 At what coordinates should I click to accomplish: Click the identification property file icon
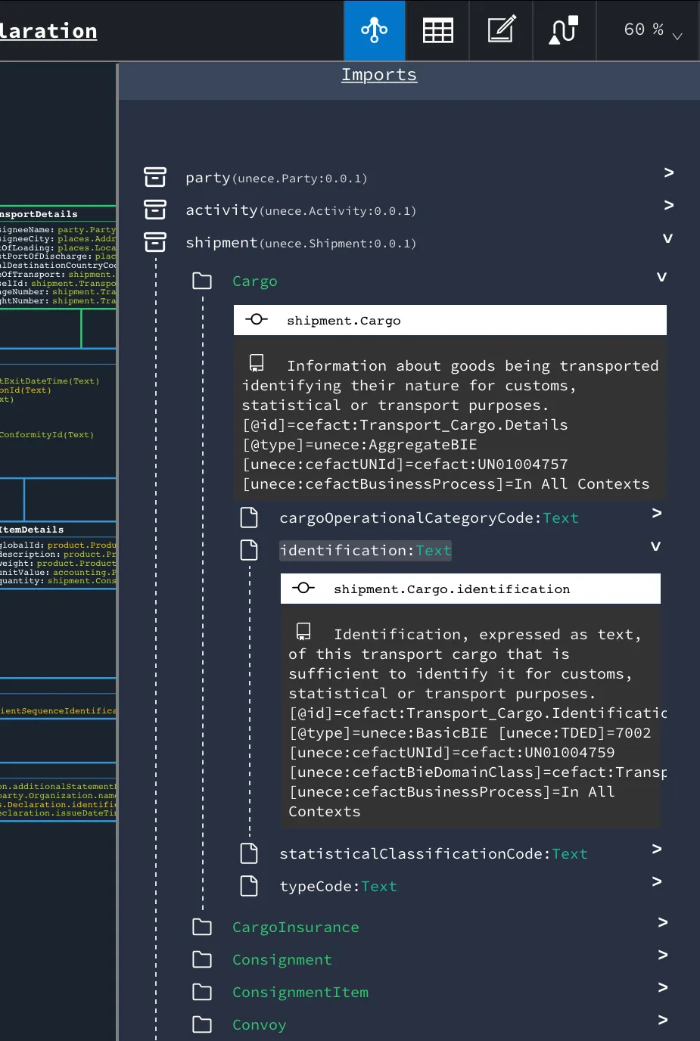249,550
